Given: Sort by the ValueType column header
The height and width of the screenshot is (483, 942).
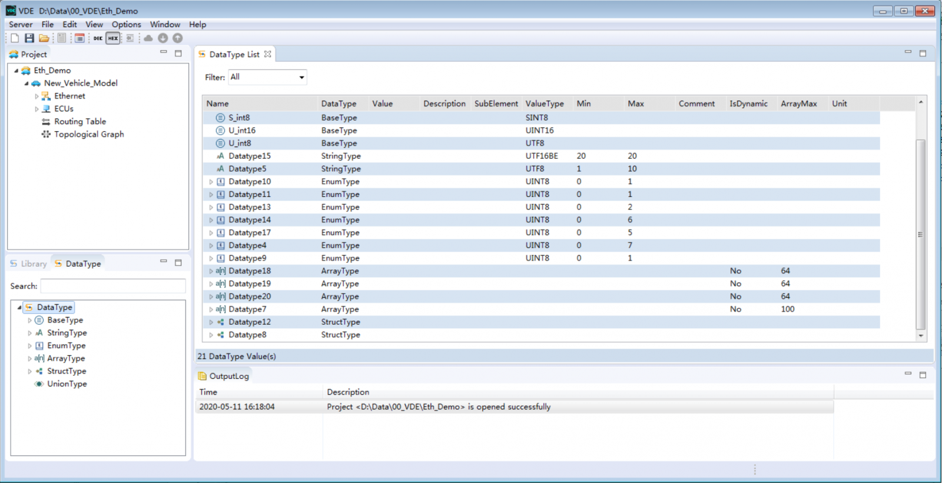Looking at the screenshot, I should (x=547, y=104).
